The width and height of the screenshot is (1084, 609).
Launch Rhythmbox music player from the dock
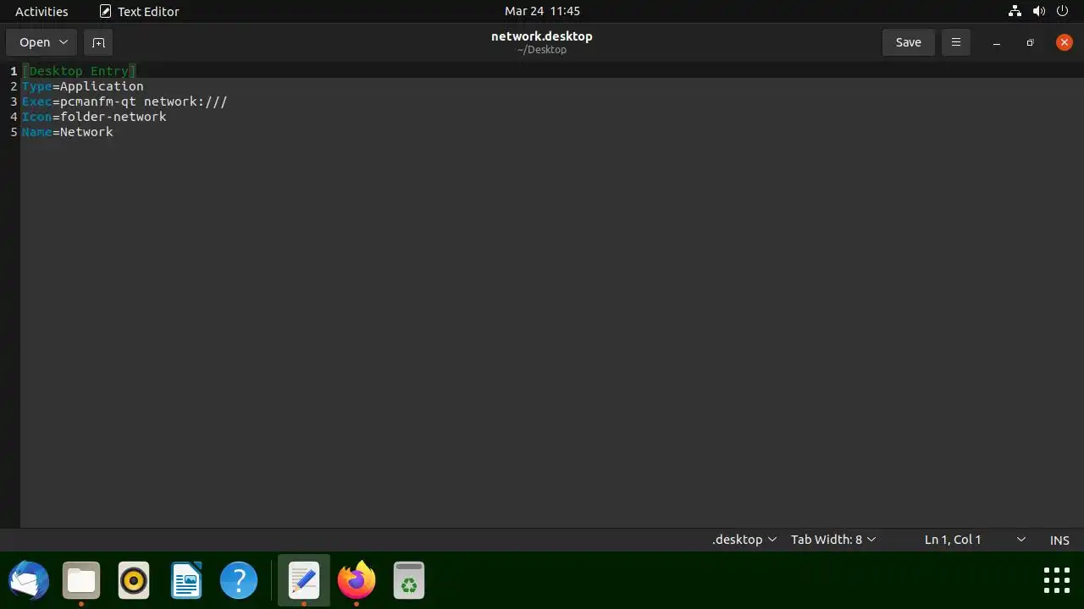[x=134, y=581]
